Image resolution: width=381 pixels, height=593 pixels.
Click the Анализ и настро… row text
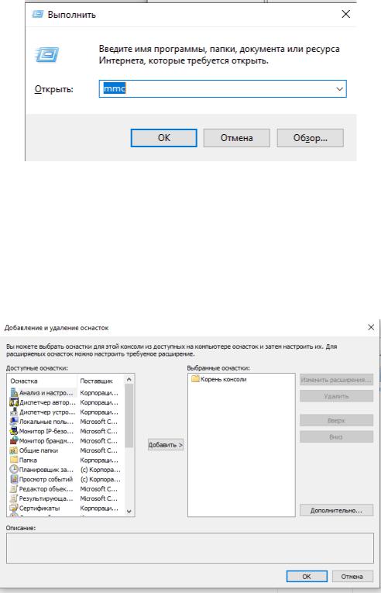(x=46, y=393)
